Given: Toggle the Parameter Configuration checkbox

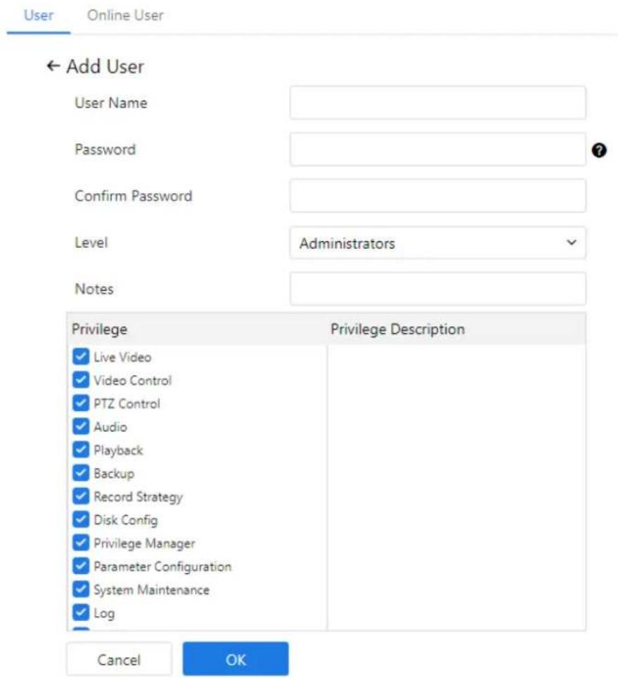Looking at the screenshot, I should [81, 566].
